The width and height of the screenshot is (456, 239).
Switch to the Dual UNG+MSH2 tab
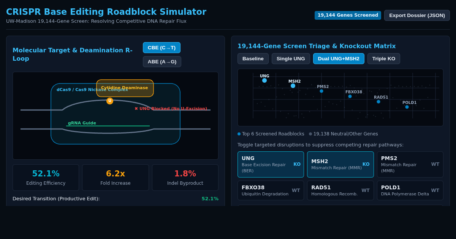339,59
